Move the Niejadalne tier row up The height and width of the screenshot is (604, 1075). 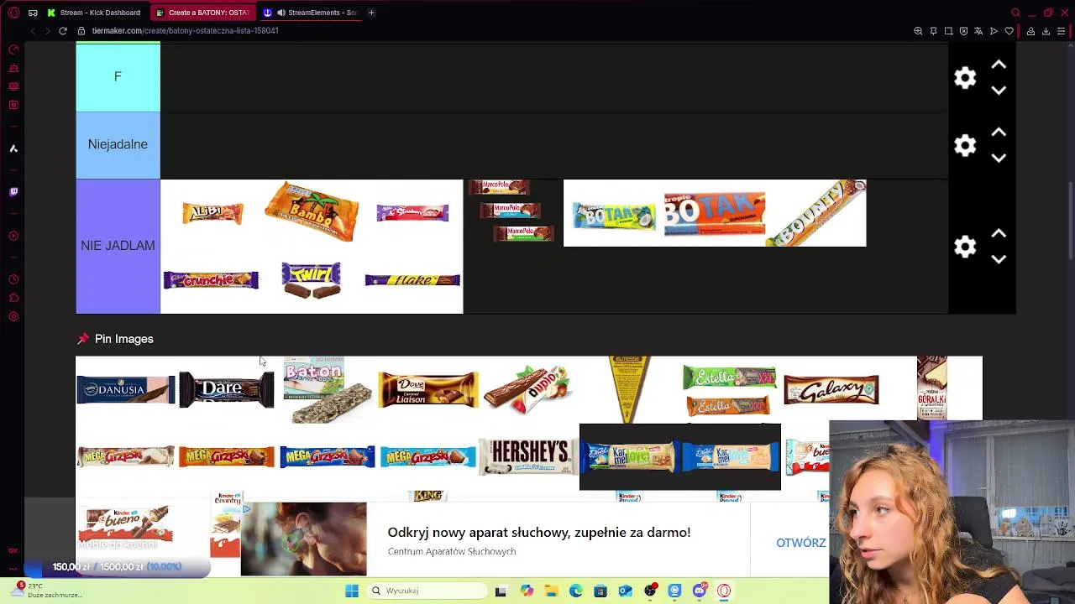(x=999, y=133)
